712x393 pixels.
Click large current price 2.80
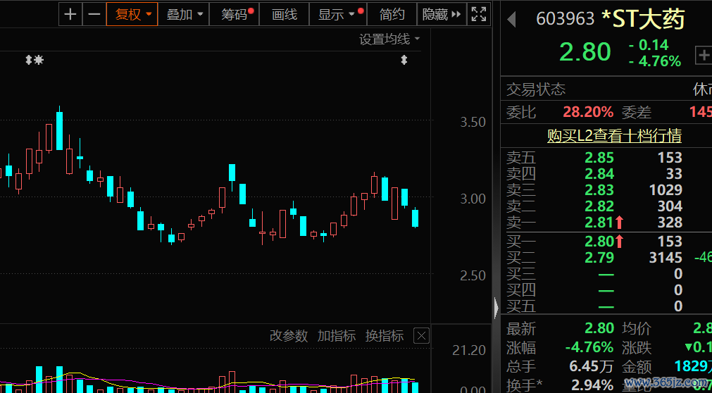click(x=585, y=52)
